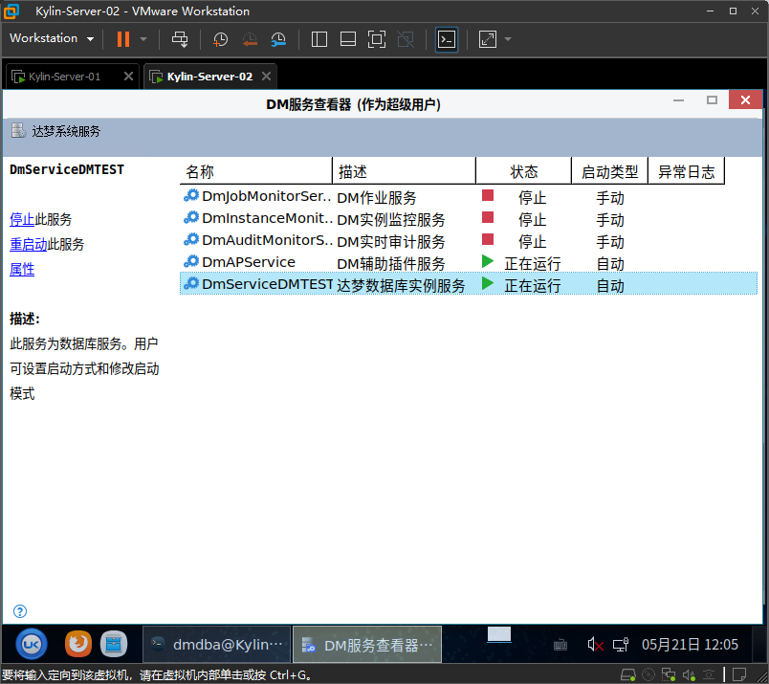Launch Firefox from the Kylin taskbar
Viewport: 769px width, 684px height.
point(78,644)
